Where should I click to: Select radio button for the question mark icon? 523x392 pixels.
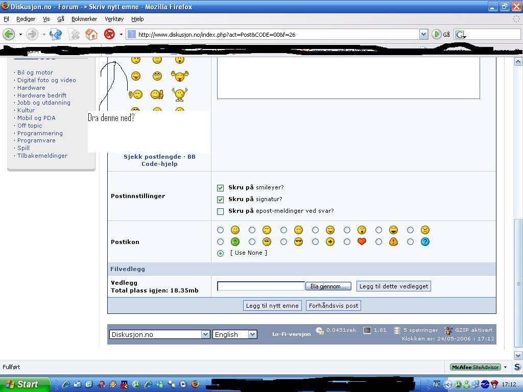pyautogui.click(x=410, y=241)
